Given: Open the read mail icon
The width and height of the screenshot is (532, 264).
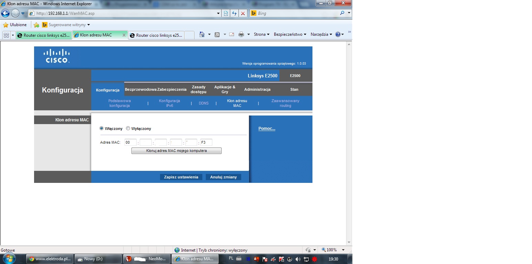Looking at the screenshot, I should pyautogui.click(x=232, y=34).
